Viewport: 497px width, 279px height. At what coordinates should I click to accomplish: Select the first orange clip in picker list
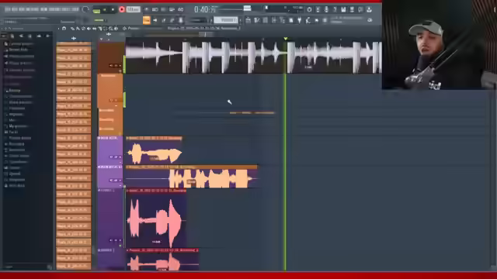coord(74,50)
